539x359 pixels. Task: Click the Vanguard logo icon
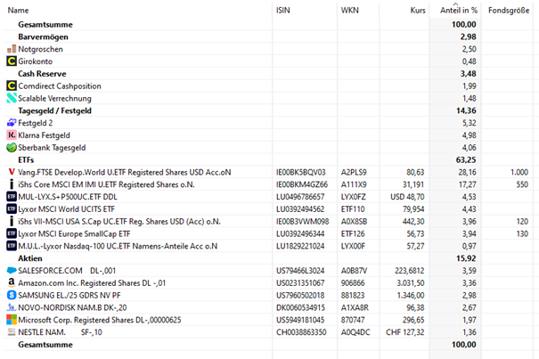coord(12,172)
